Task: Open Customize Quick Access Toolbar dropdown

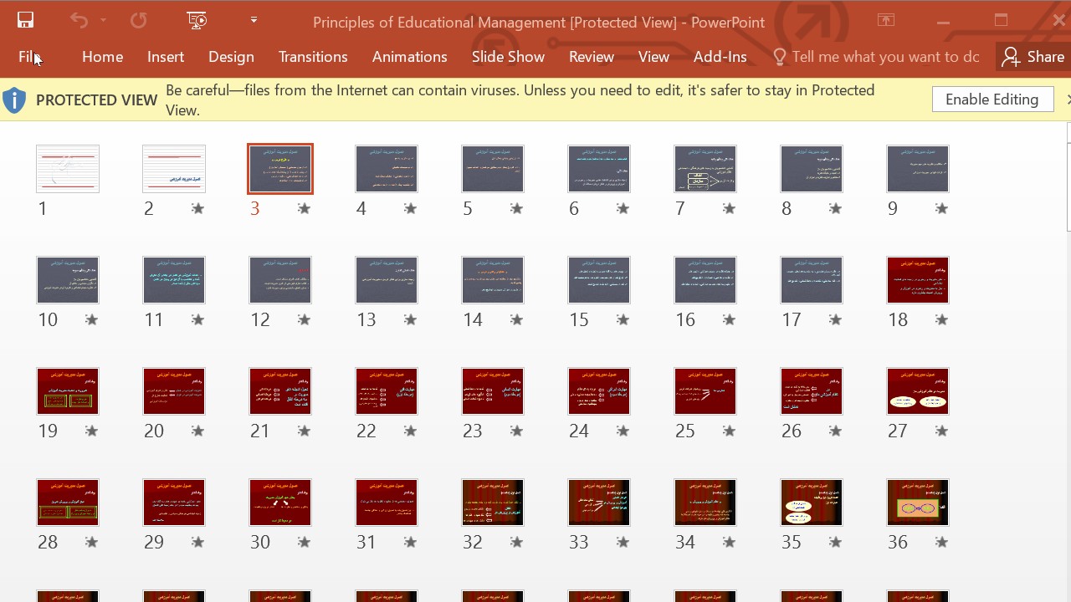Action: (x=254, y=20)
